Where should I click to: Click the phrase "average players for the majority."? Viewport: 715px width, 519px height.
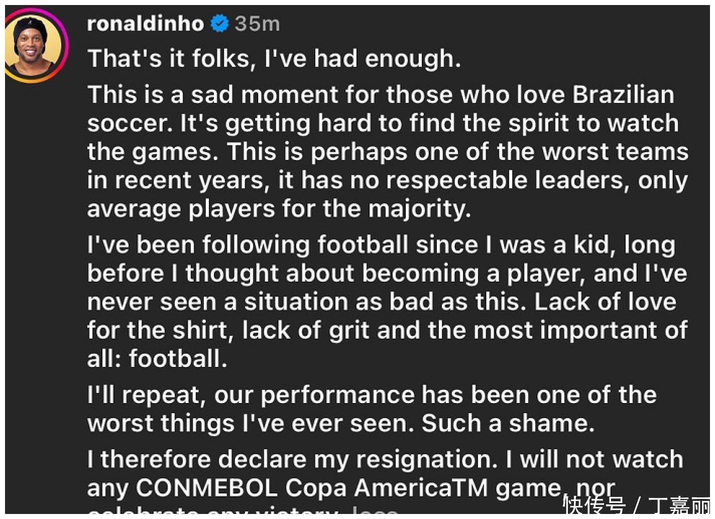pos(279,209)
